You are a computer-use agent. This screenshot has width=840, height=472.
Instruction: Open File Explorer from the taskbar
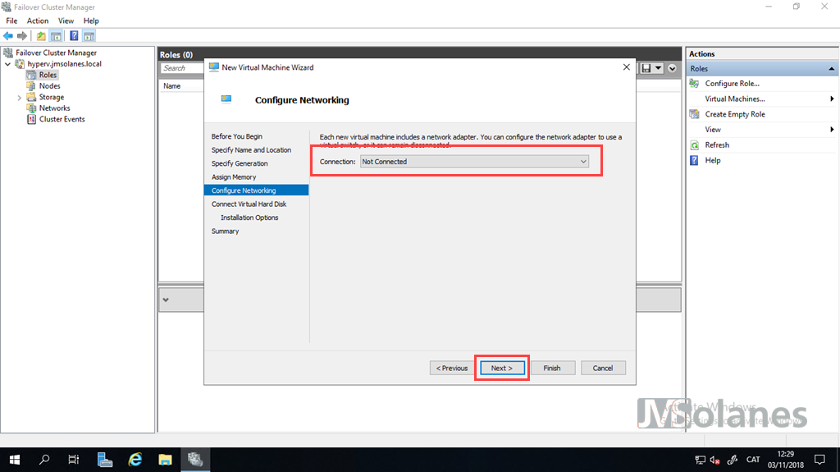(x=165, y=460)
